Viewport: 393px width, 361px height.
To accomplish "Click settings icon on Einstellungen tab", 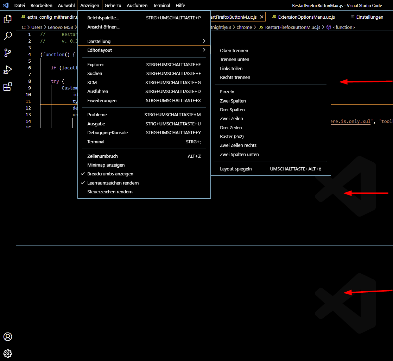I will click(353, 17).
